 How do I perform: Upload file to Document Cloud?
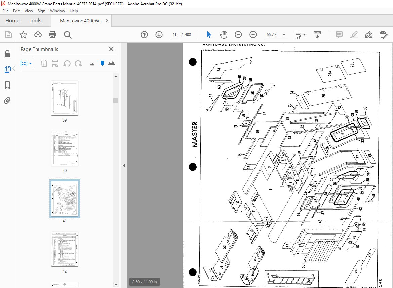(x=38, y=35)
